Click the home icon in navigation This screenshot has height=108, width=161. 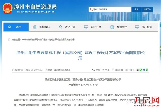9,27
